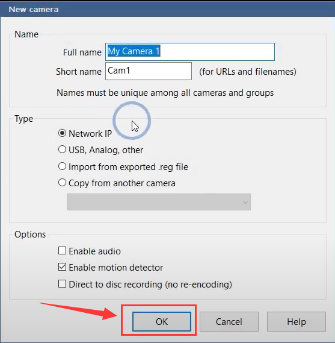The width and height of the screenshot is (335, 343).
Task: Click the "Names must be unique" note
Action: (x=165, y=93)
